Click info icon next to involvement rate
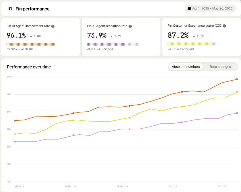 click(53, 26)
